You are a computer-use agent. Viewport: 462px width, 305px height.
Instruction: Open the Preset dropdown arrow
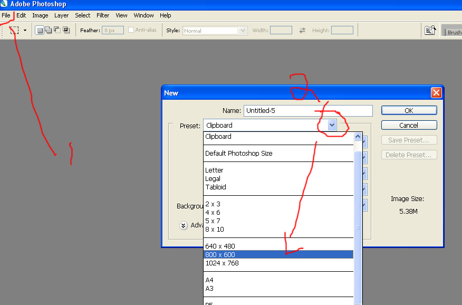(332, 125)
